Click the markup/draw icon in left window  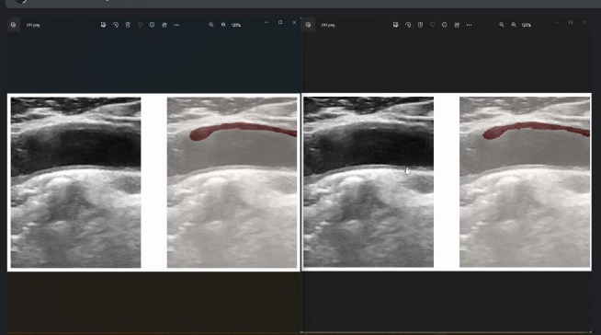[164, 25]
